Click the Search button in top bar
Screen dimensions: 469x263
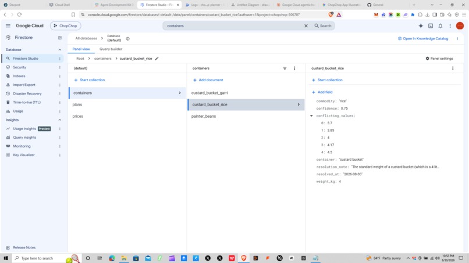323,26
